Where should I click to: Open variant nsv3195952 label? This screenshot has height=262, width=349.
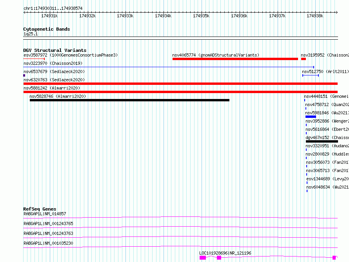tap(325, 55)
